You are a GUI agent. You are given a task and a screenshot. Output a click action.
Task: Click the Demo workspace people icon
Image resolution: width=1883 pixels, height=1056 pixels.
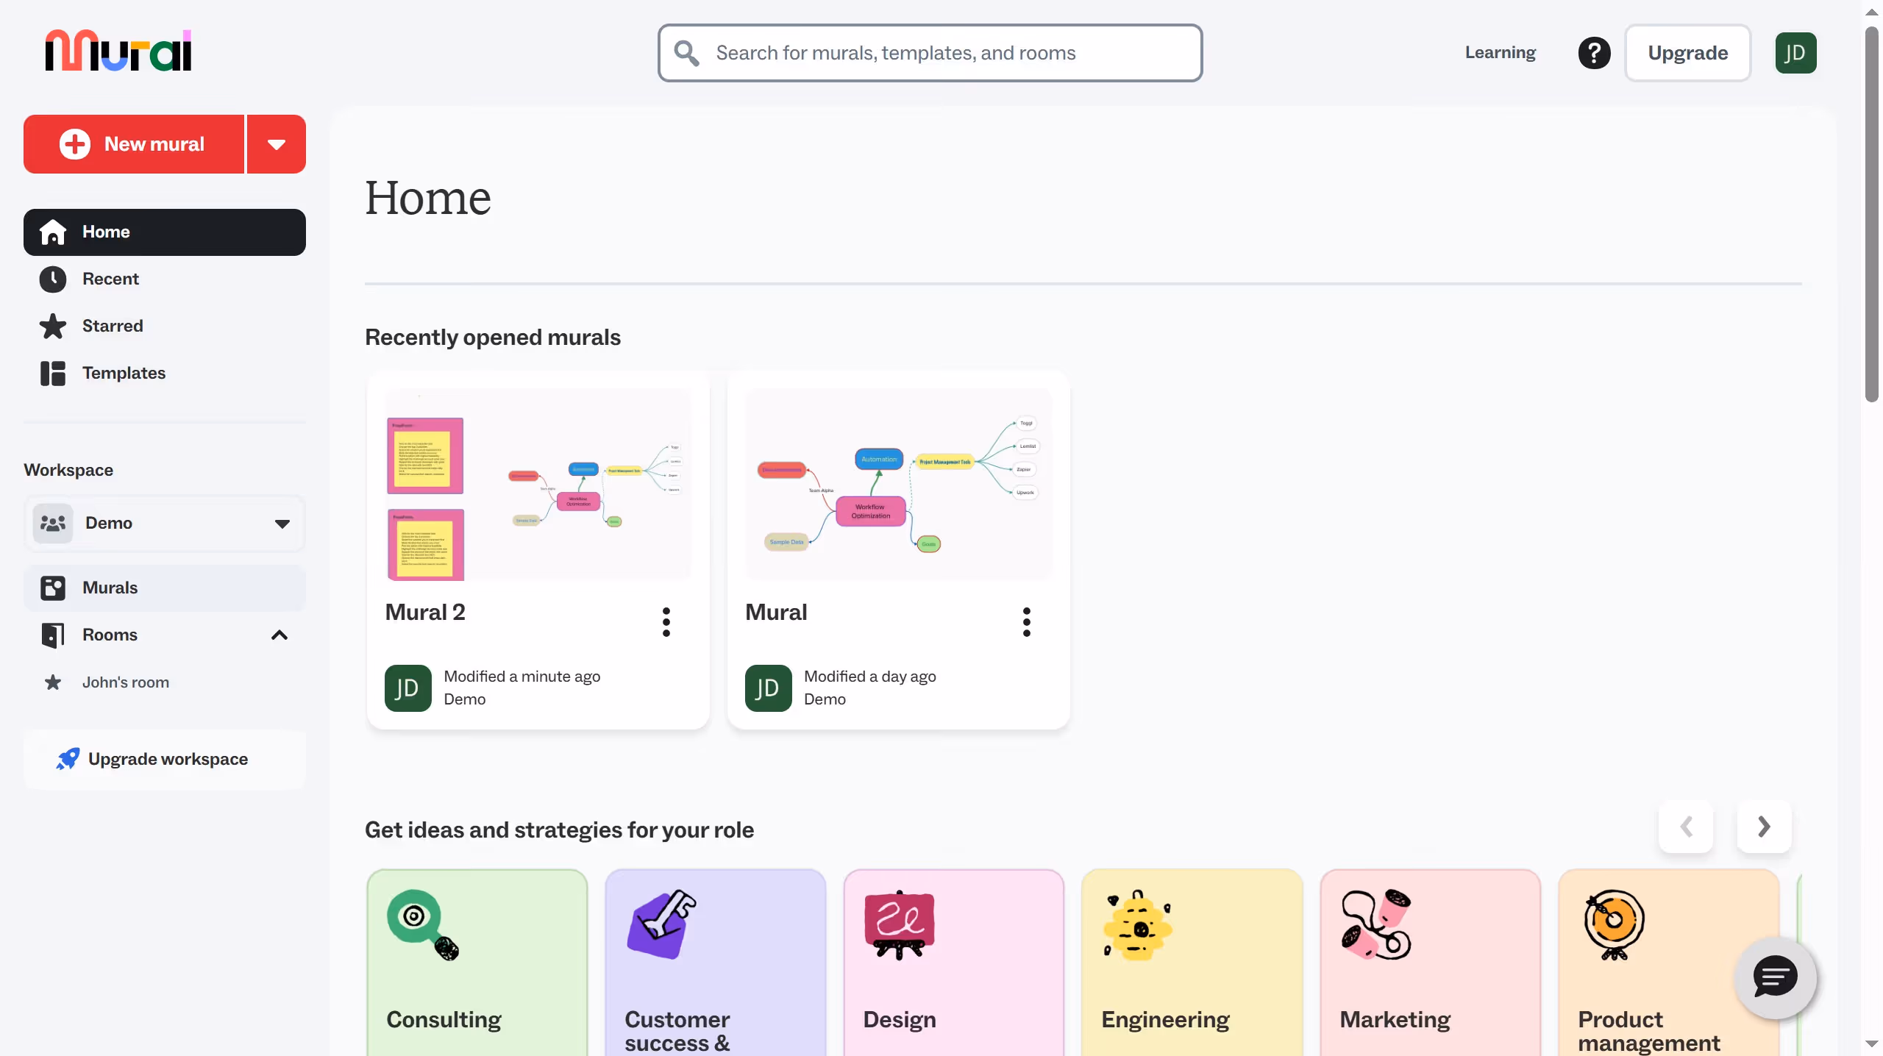tap(53, 524)
